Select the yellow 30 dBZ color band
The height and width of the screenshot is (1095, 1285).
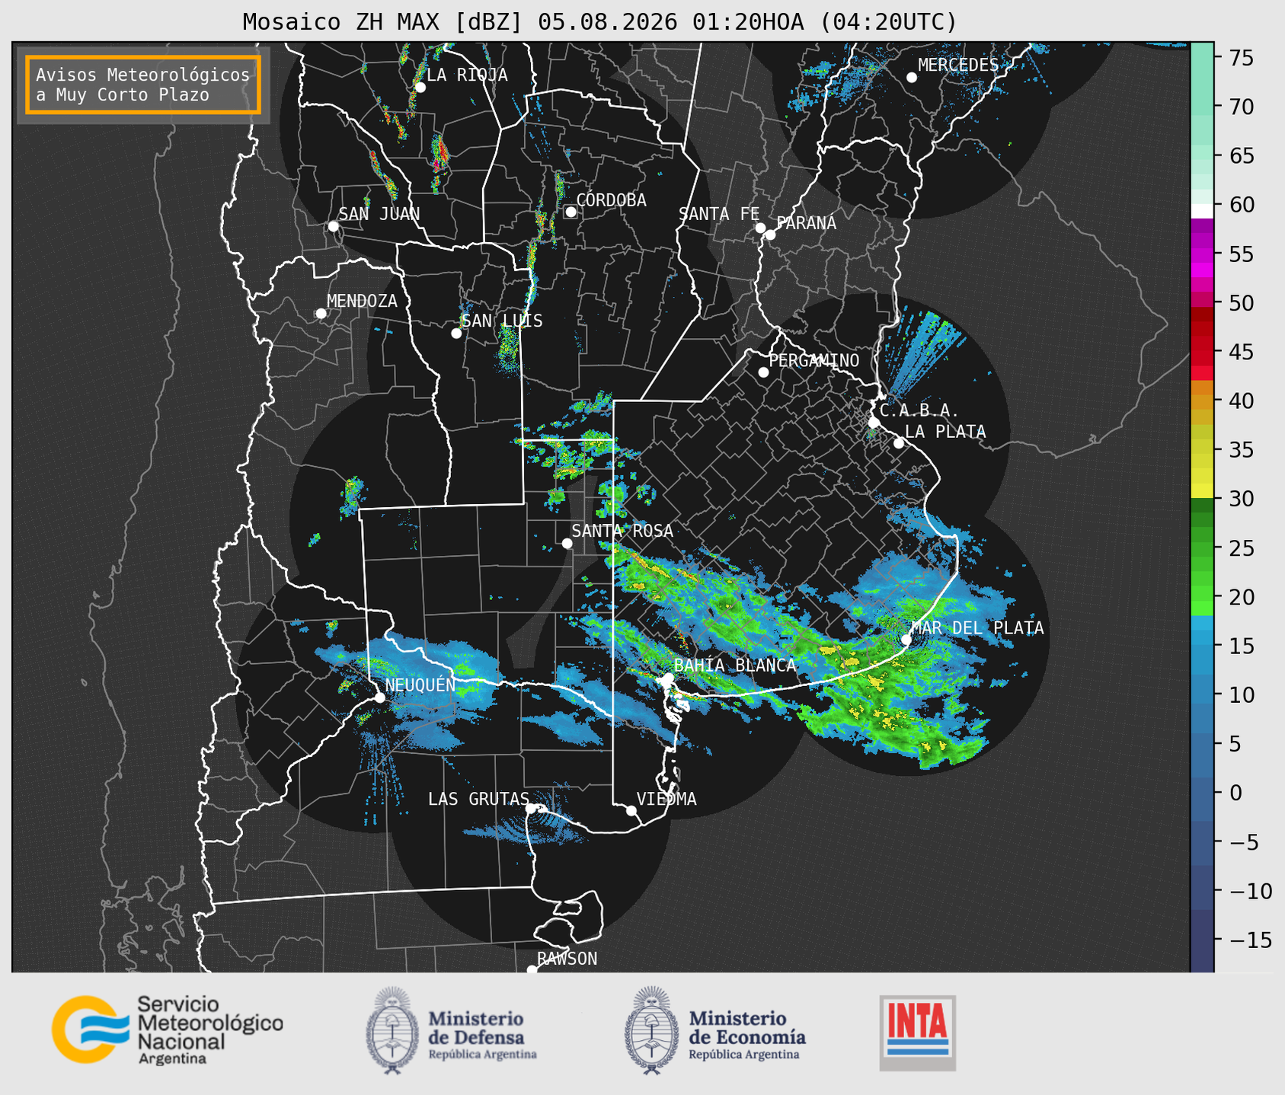[1202, 491]
